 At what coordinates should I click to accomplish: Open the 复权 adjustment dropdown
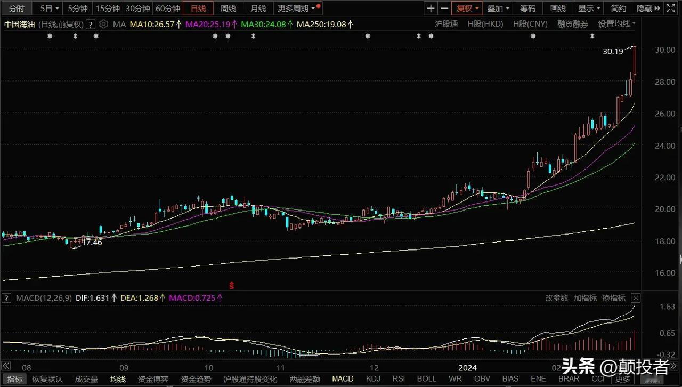[x=468, y=8]
